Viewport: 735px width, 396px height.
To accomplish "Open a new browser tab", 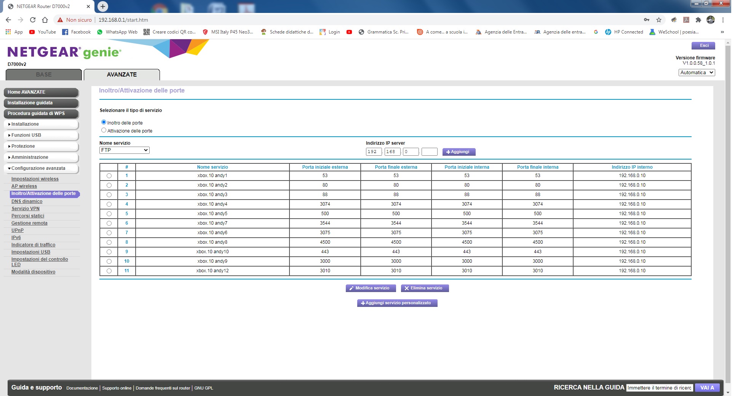I will (x=103, y=6).
